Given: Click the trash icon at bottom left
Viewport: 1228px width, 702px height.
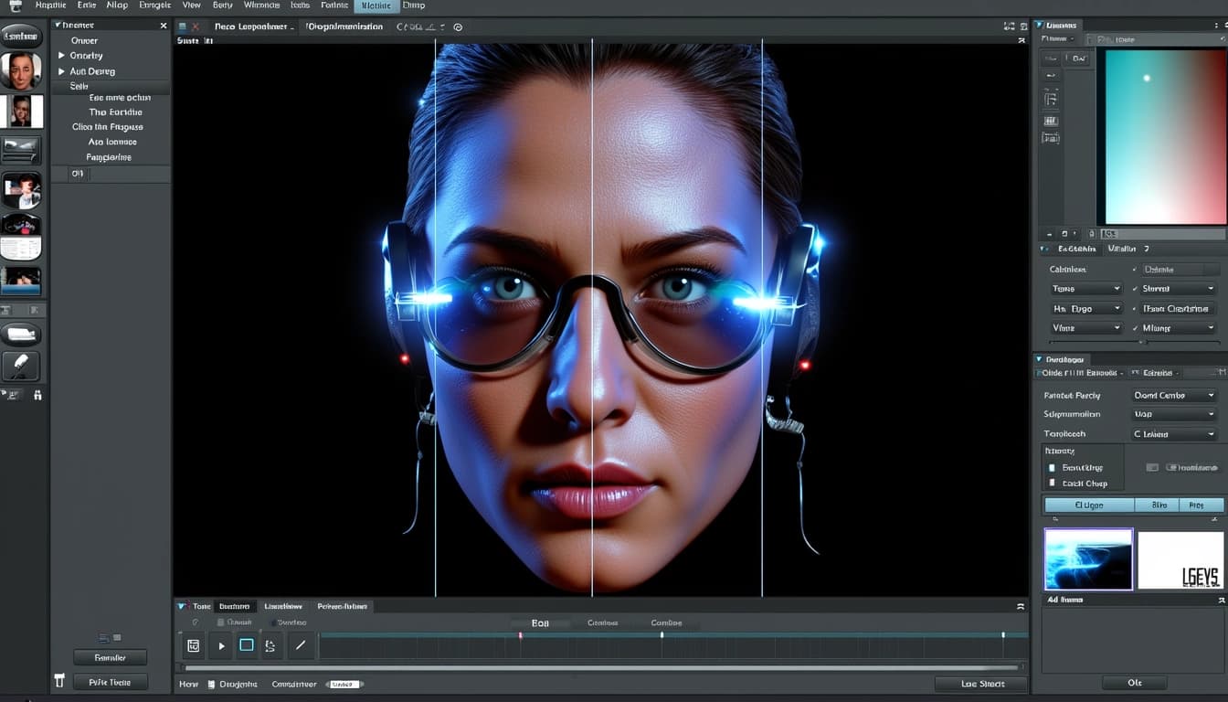Looking at the screenshot, I should [x=60, y=681].
